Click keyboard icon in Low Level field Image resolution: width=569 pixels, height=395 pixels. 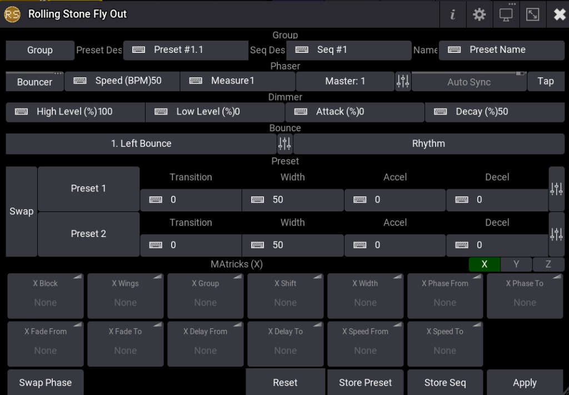click(161, 112)
